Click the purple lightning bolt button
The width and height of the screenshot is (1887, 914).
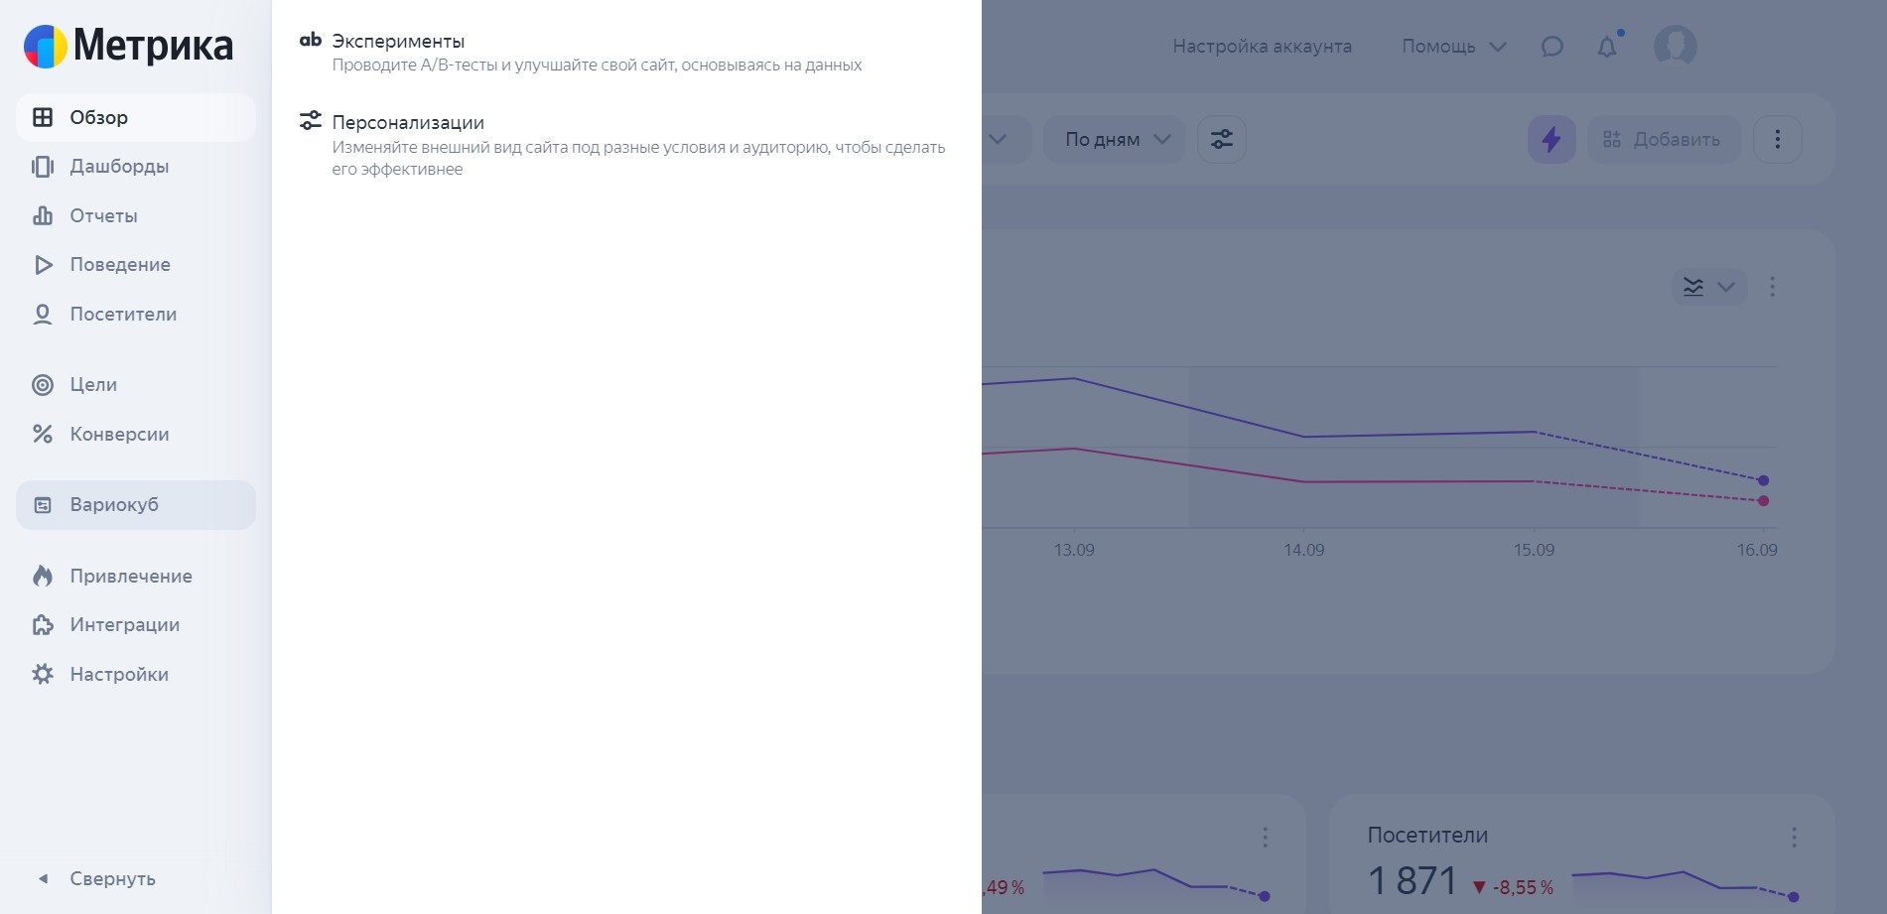(1551, 140)
